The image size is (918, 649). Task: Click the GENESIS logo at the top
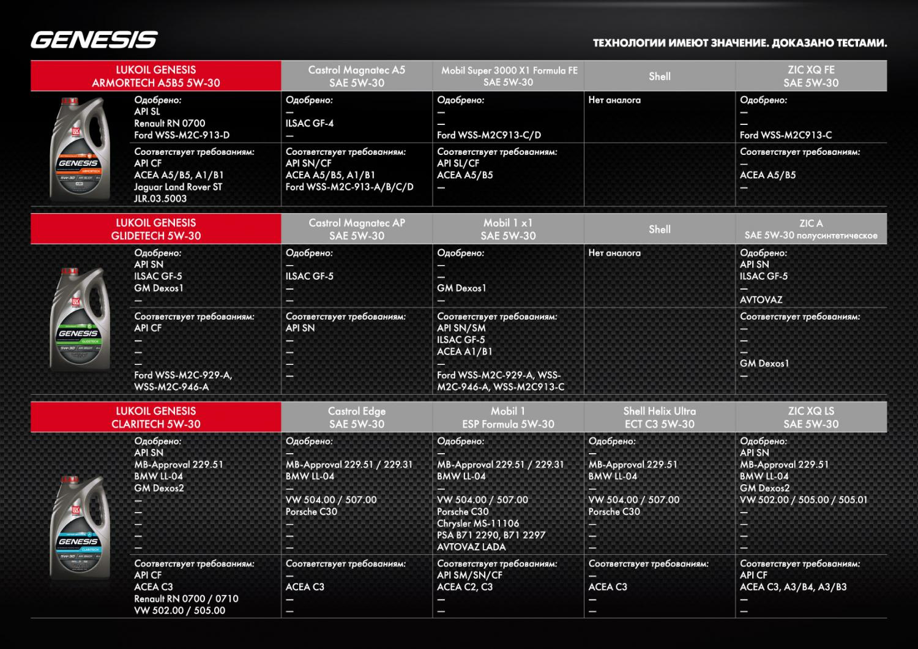coord(94,40)
